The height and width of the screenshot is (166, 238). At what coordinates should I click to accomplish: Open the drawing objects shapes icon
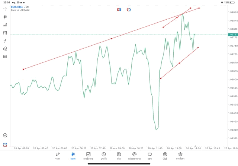(5, 49)
